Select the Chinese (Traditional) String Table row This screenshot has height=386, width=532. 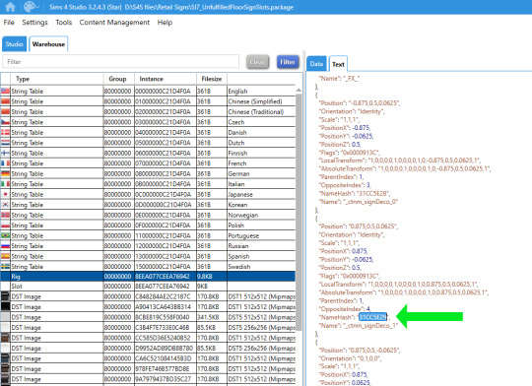click(148, 111)
